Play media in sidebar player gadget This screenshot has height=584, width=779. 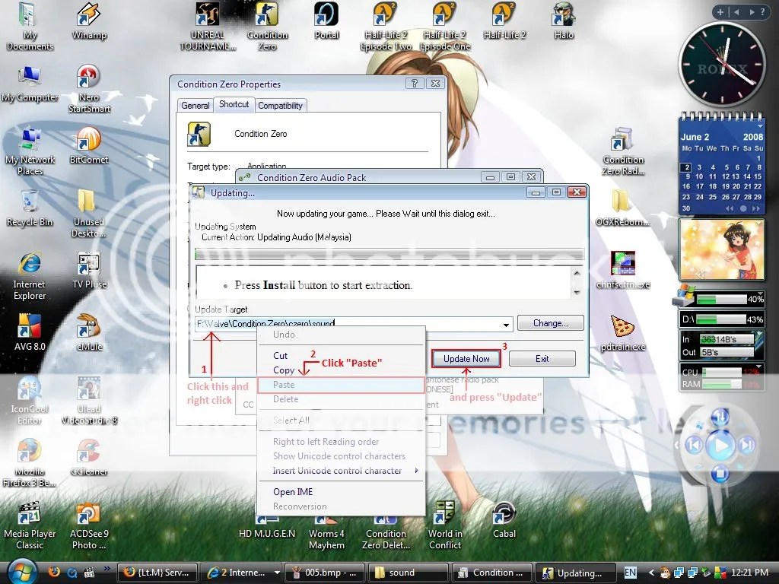(720, 446)
